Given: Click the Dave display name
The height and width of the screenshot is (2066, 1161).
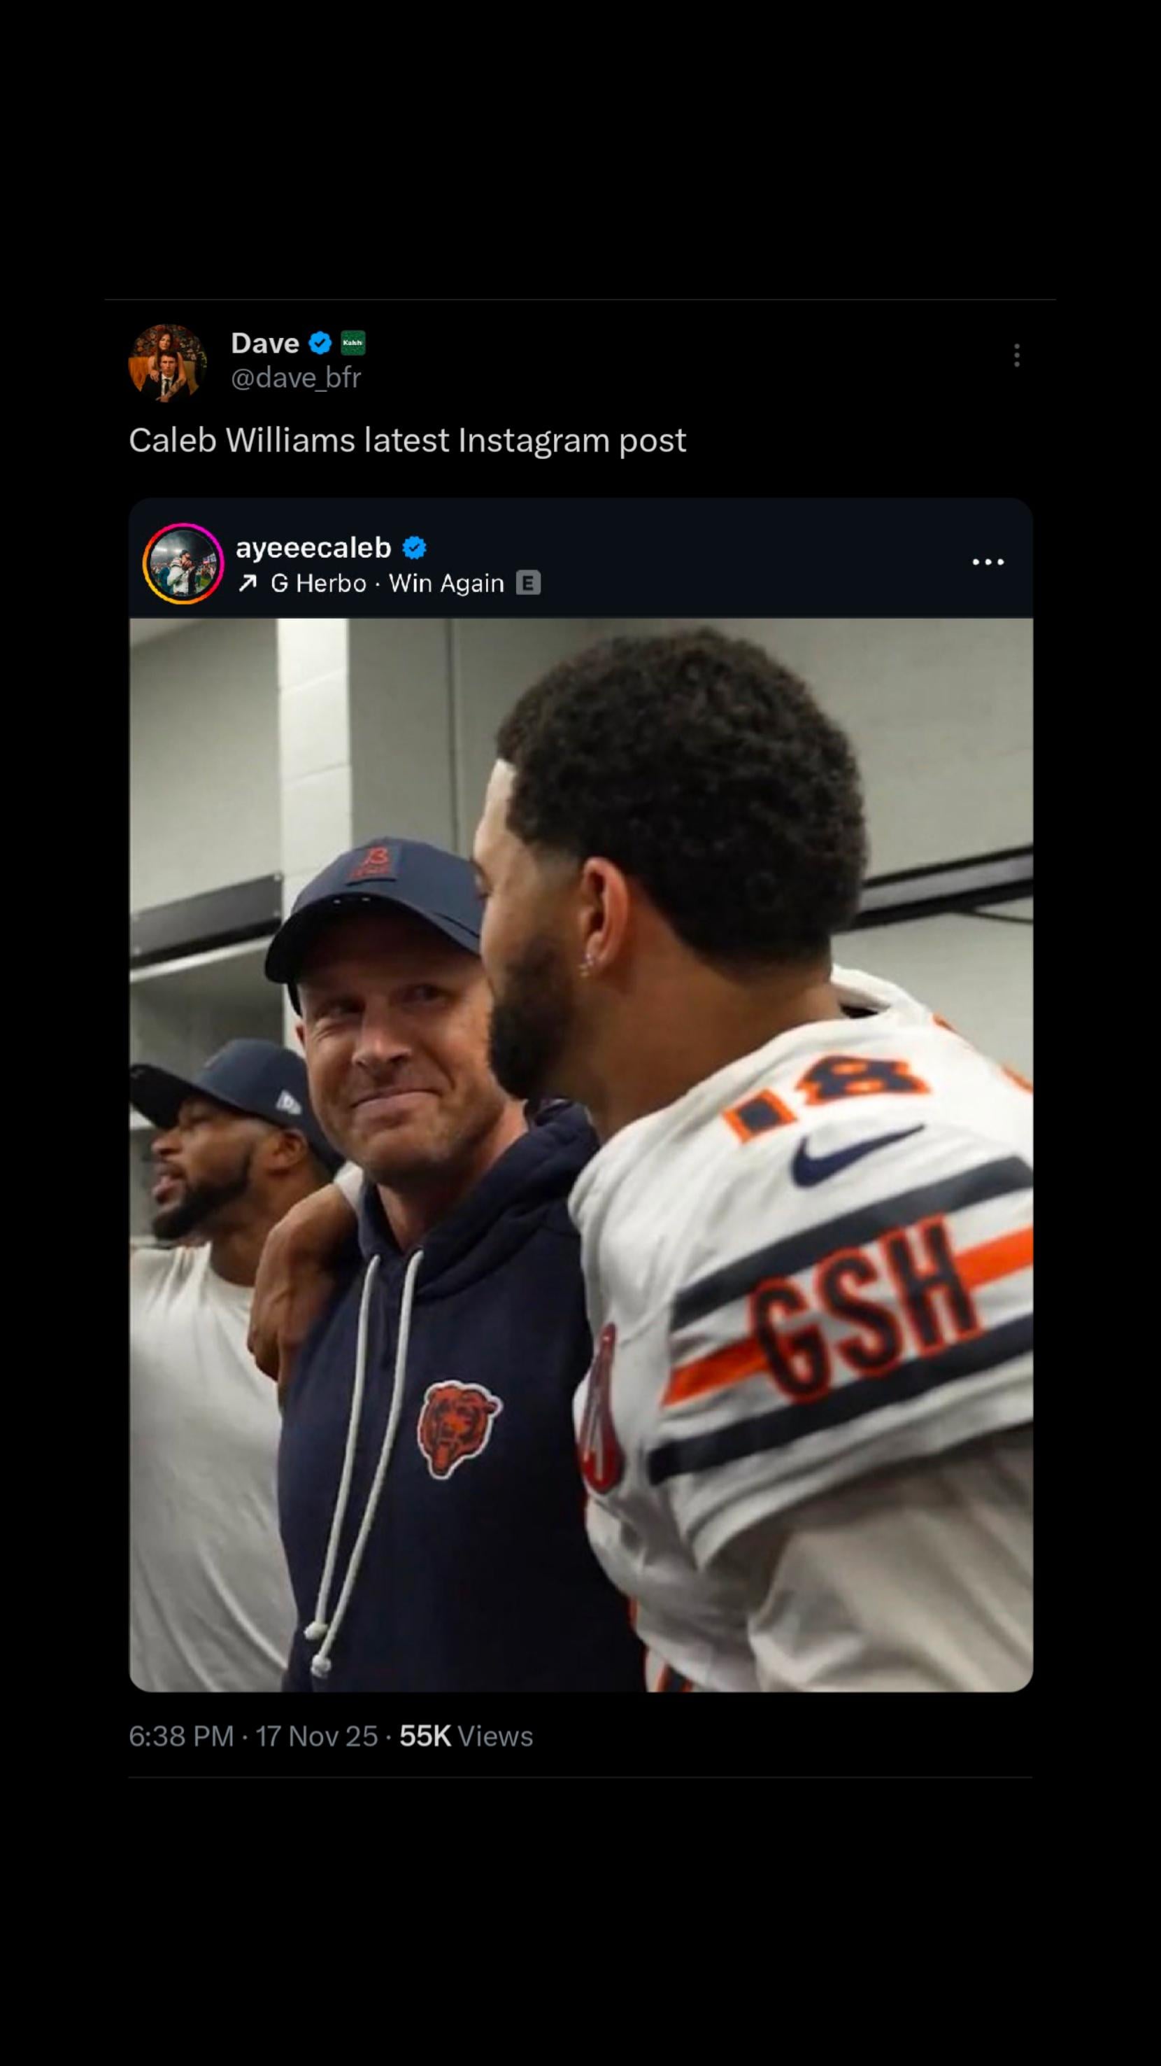Looking at the screenshot, I should 265,343.
